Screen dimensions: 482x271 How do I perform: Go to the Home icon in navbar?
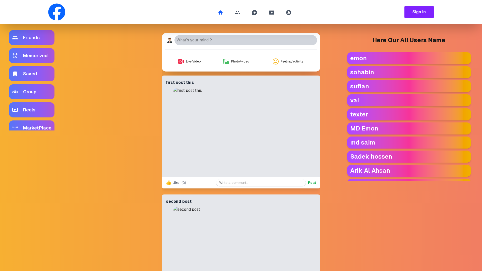click(220, 13)
